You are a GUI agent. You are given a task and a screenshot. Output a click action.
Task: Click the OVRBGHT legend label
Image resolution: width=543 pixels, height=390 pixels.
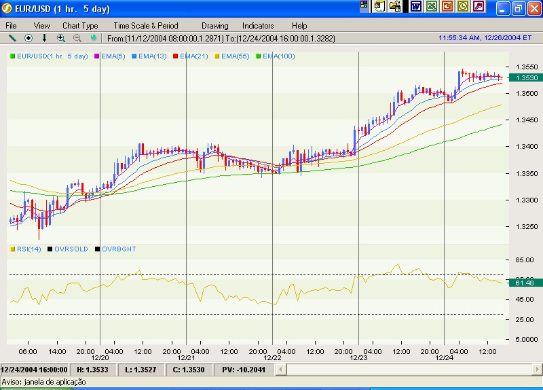click(x=119, y=249)
